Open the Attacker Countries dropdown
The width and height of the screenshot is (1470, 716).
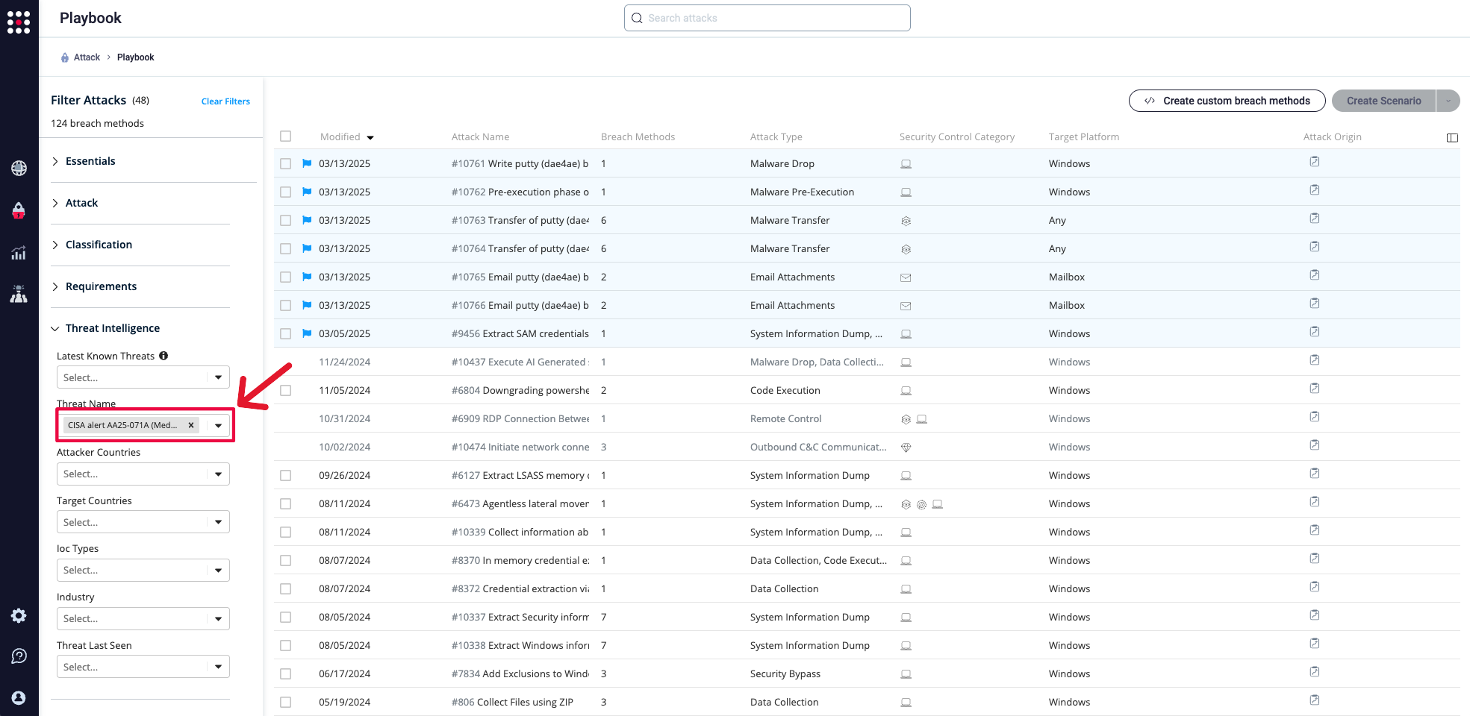coord(143,474)
